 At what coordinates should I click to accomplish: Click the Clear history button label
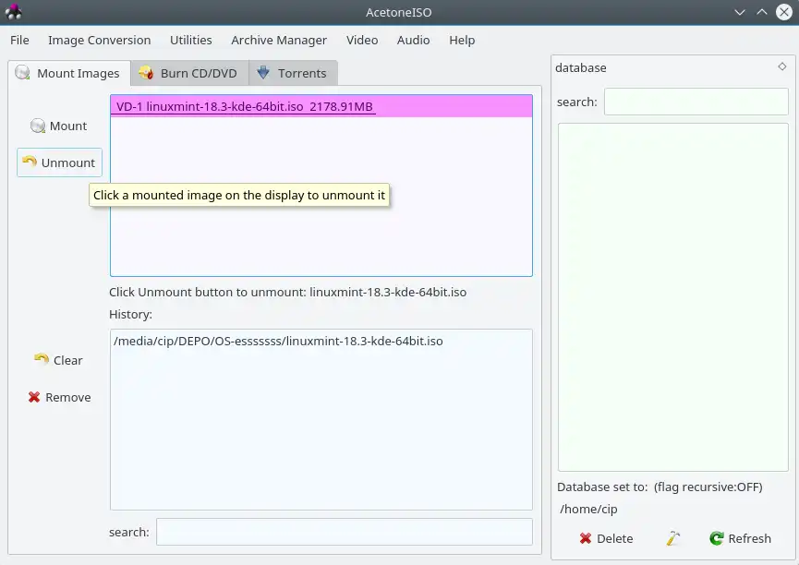point(67,360)
